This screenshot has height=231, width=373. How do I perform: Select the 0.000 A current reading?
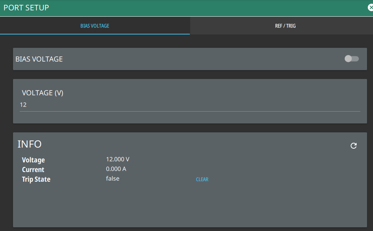116,169
